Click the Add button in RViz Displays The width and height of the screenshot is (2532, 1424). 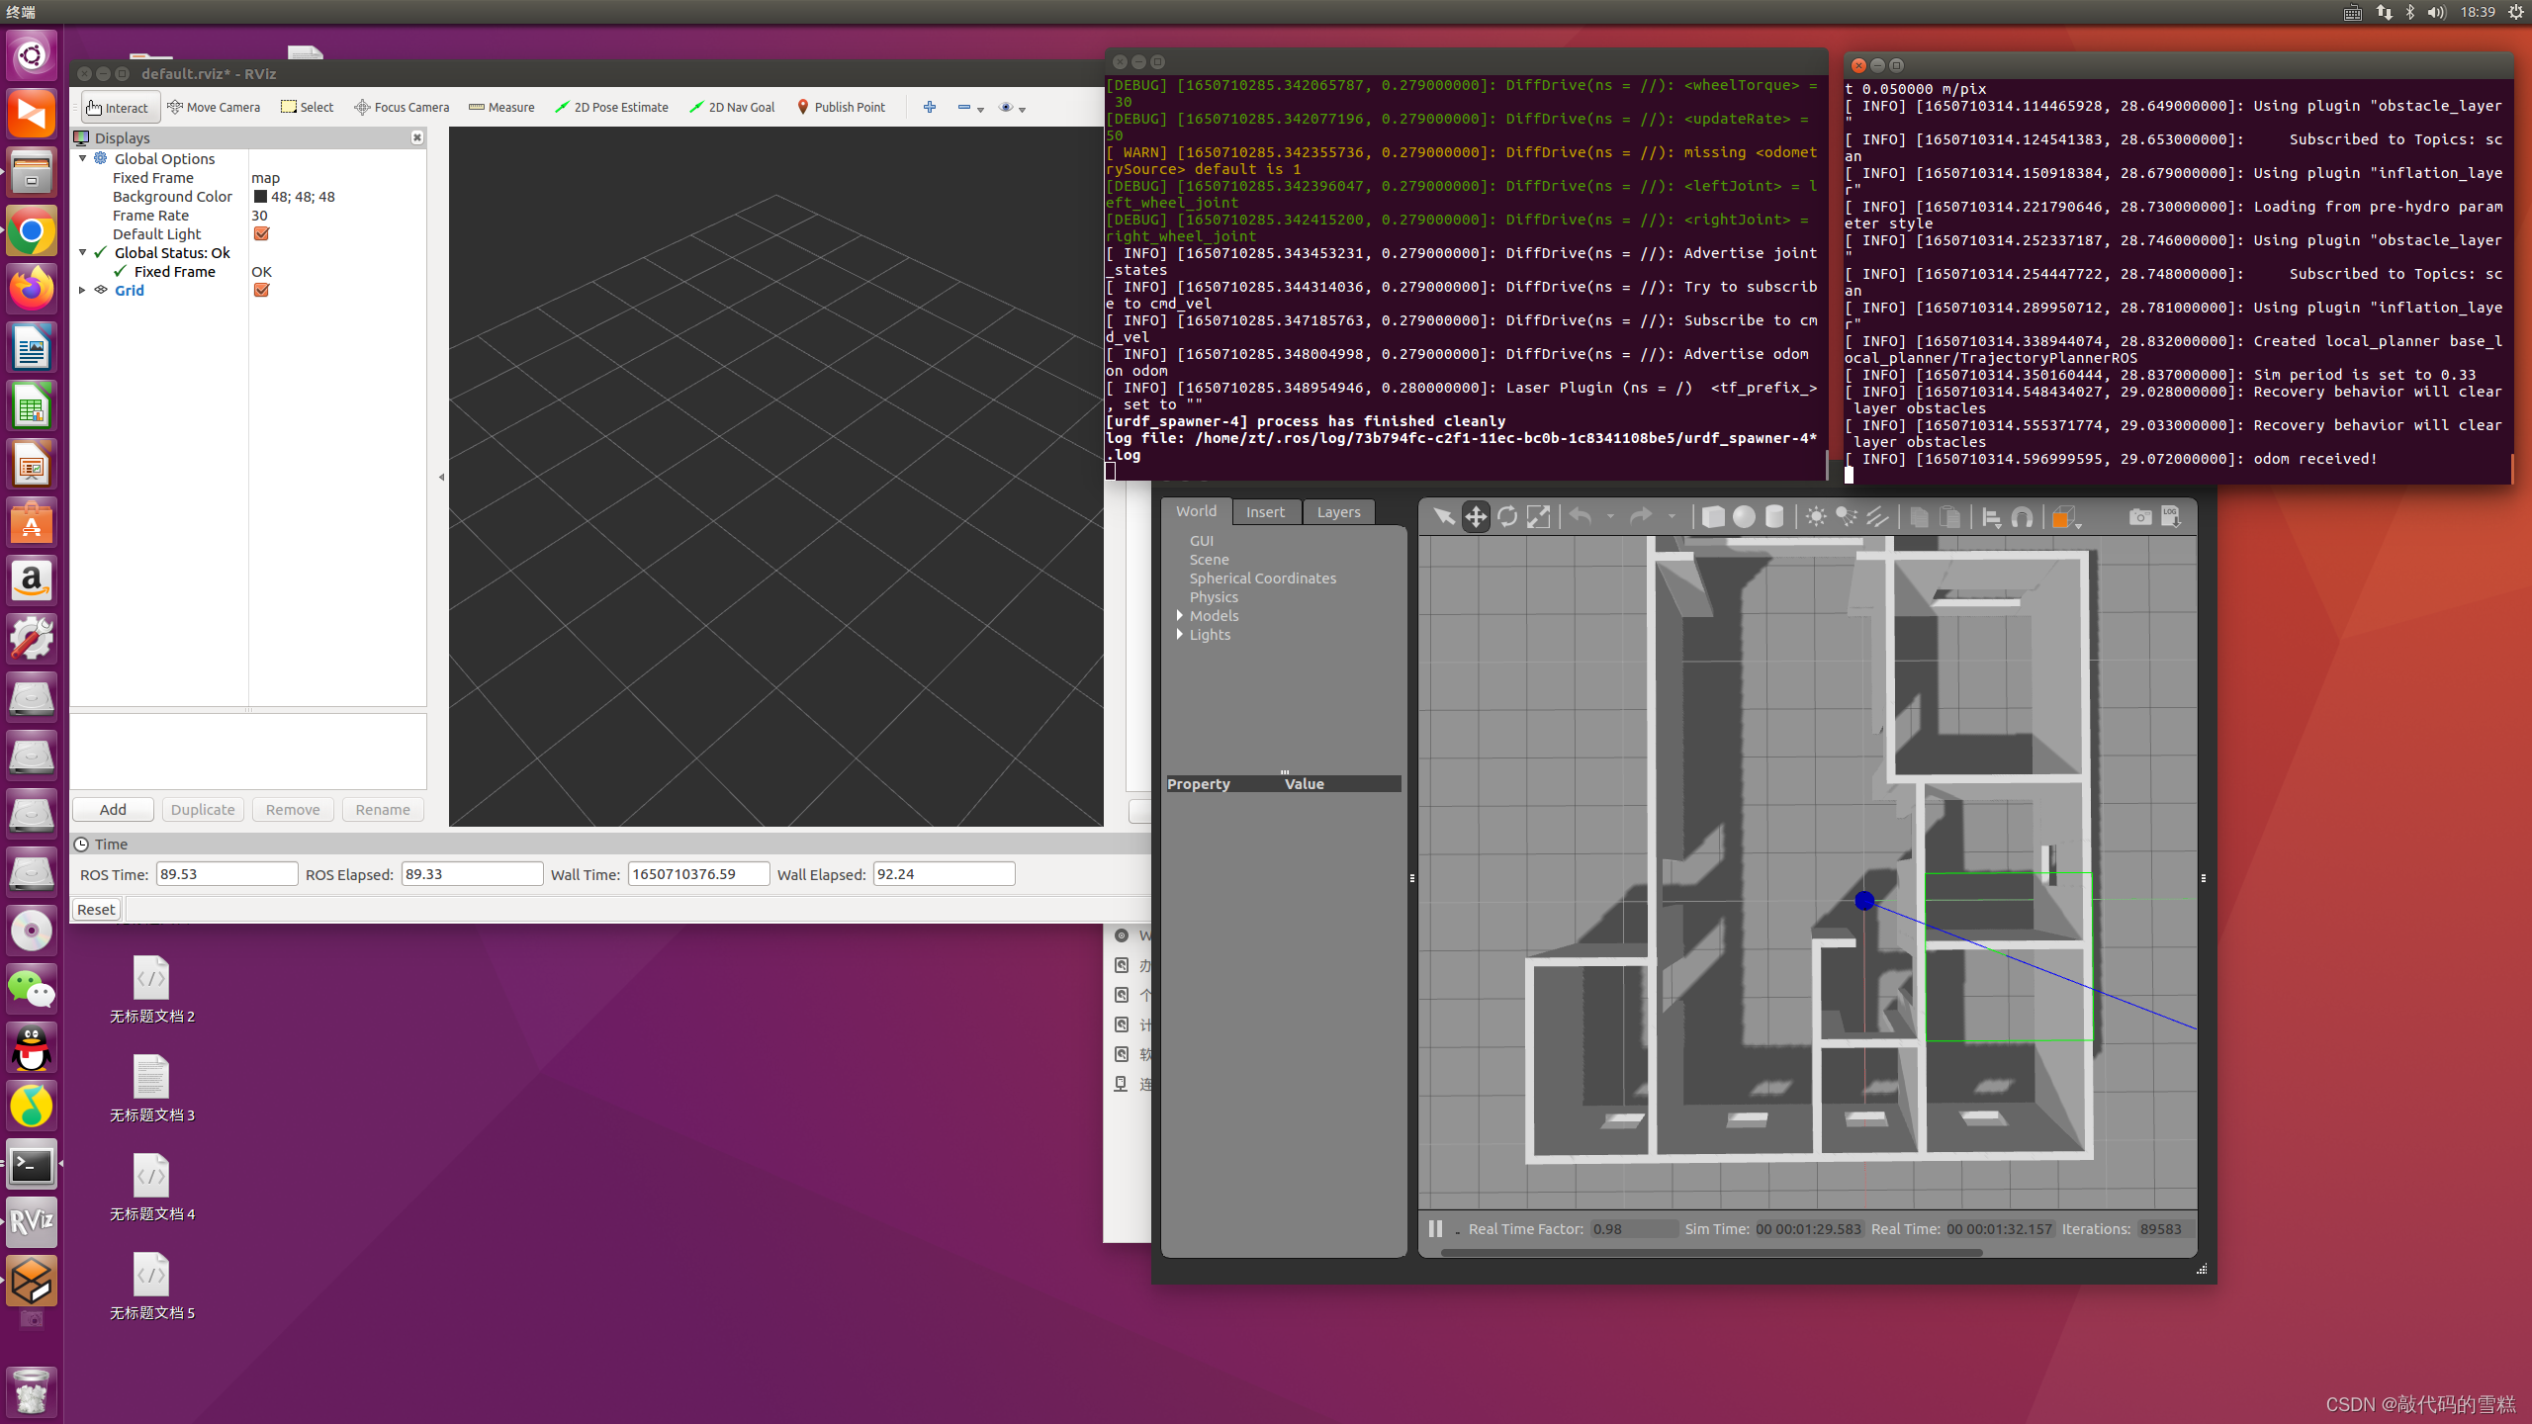(113, 809)
